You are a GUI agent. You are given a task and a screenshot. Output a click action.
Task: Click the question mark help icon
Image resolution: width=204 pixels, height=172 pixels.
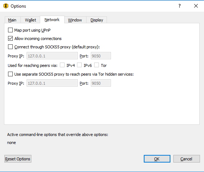pos(180,6)
